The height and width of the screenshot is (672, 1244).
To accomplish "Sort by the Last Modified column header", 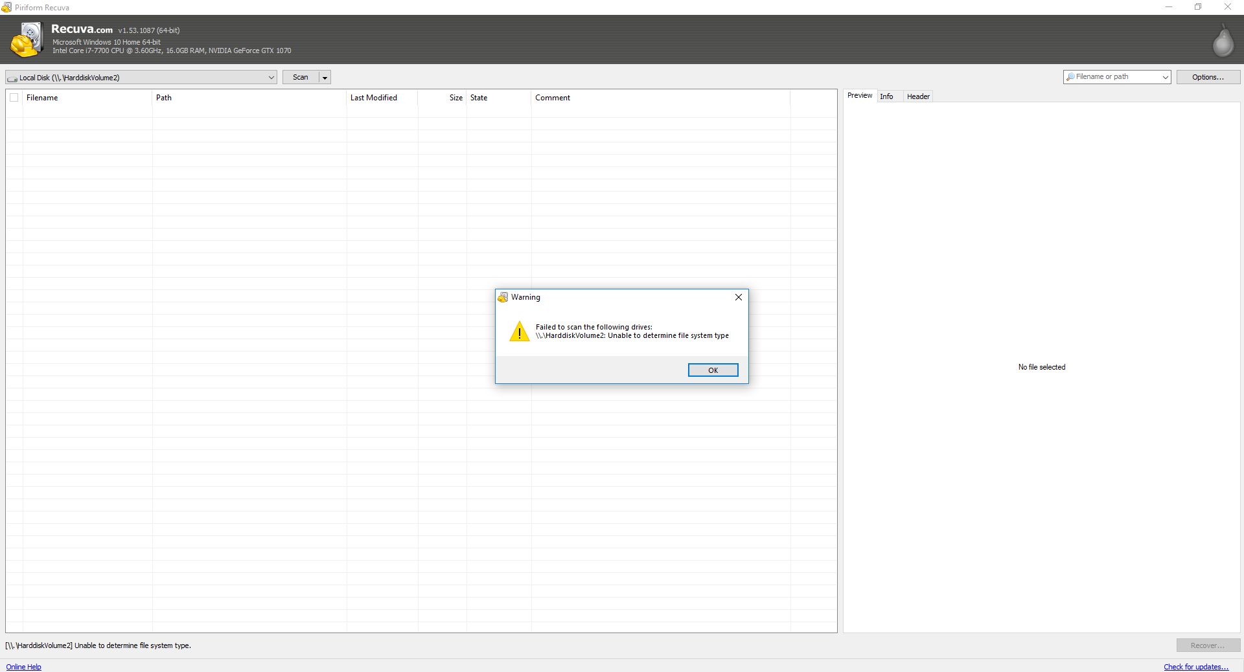I will click(382, 98).
